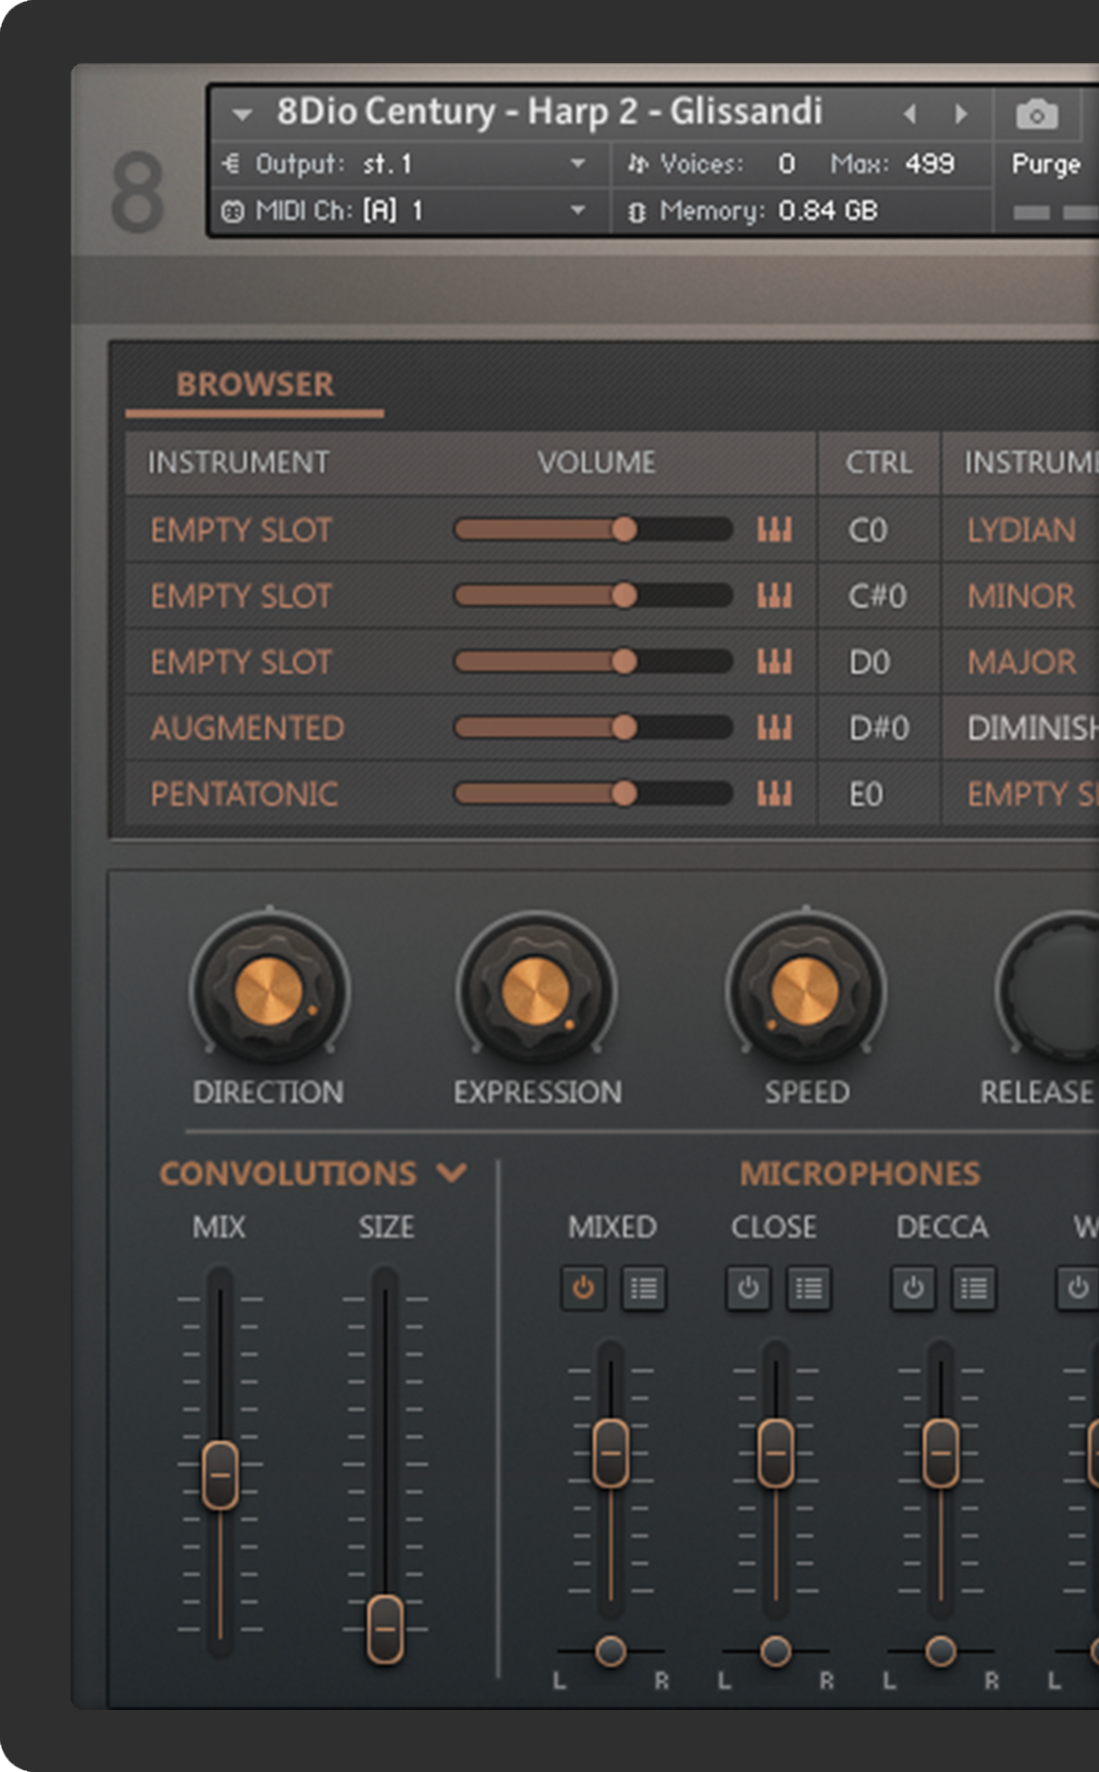Click the Memory icon
This screenshot has width=1099, height=1772.
click(x=636, y=211)
